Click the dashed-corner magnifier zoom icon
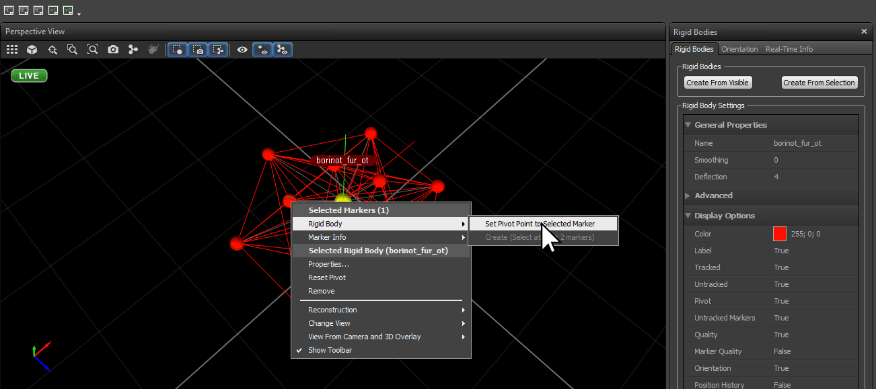The image size is (876, 389). click(72, 50)
